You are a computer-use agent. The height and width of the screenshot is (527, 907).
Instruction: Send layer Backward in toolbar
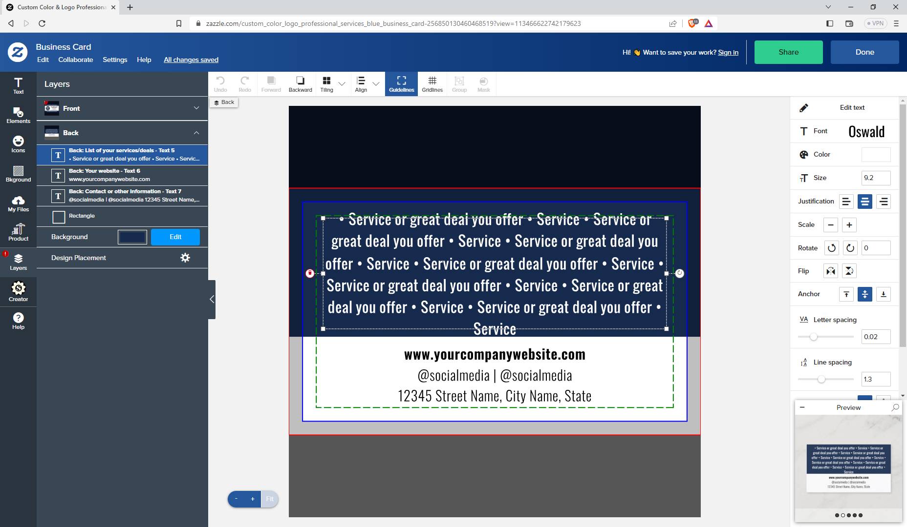(300, 84)
